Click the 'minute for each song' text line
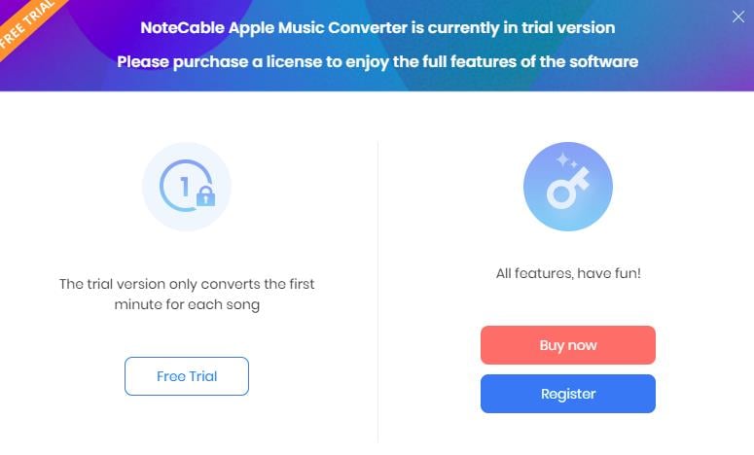This screenshot has height=455, width=754. tap(187, 304)
